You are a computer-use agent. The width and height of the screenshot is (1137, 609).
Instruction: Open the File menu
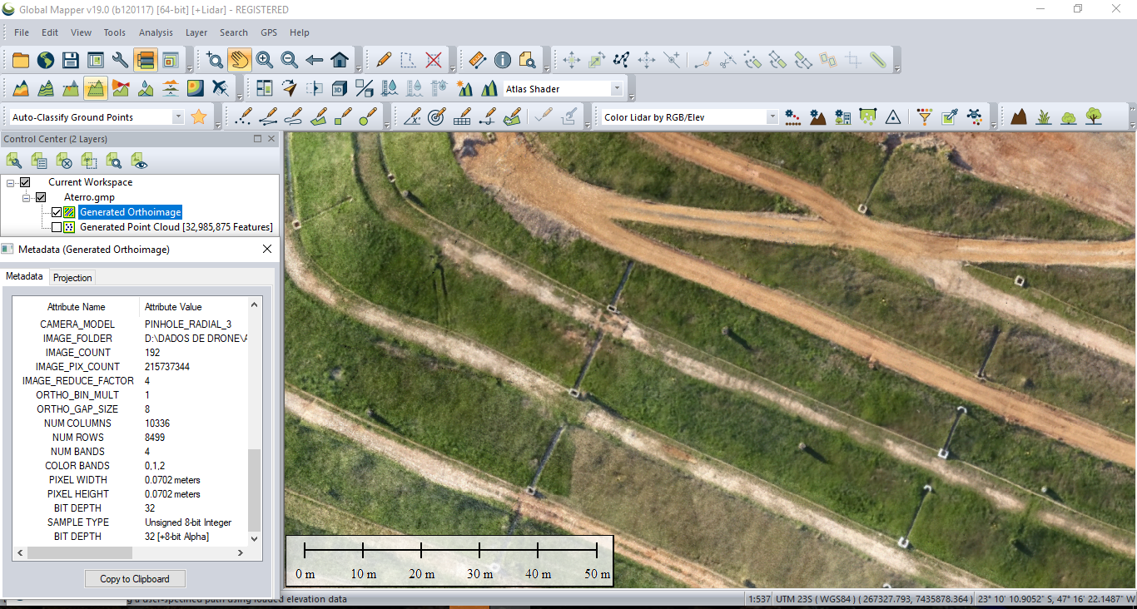coord(22,32)
